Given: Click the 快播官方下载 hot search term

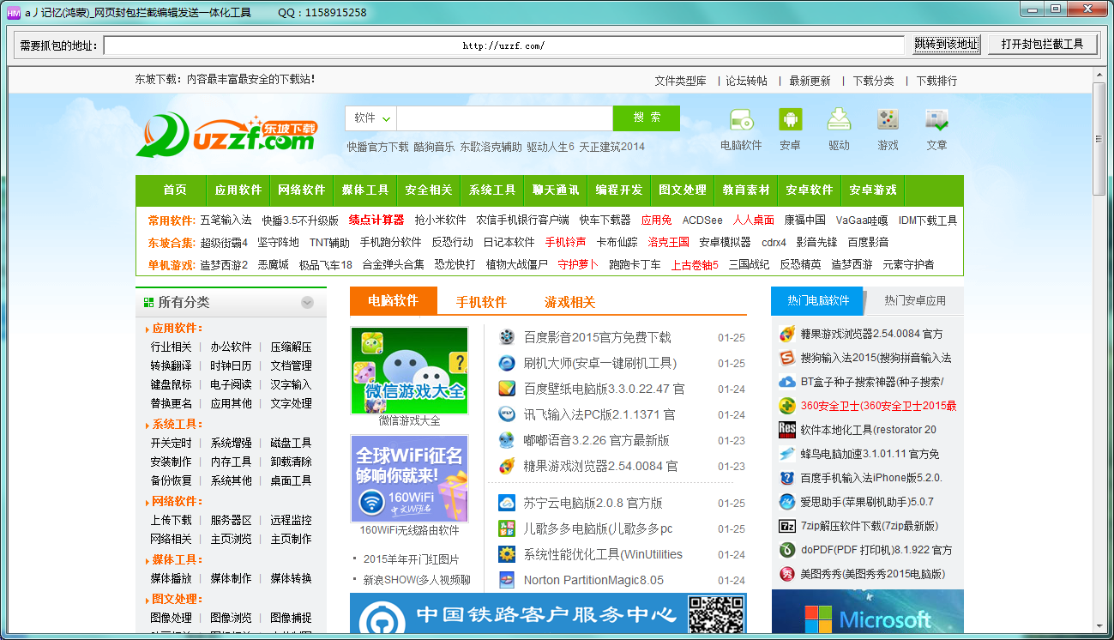Looking at the screenshot, I should 377,147.
